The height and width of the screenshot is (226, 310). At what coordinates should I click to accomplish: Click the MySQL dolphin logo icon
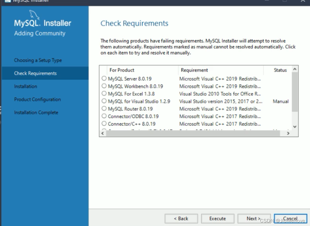click(x=34, y=15)
